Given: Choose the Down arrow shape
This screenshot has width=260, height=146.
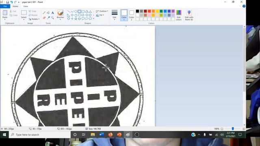Looking at the screenshot, I should click(69, 19).
